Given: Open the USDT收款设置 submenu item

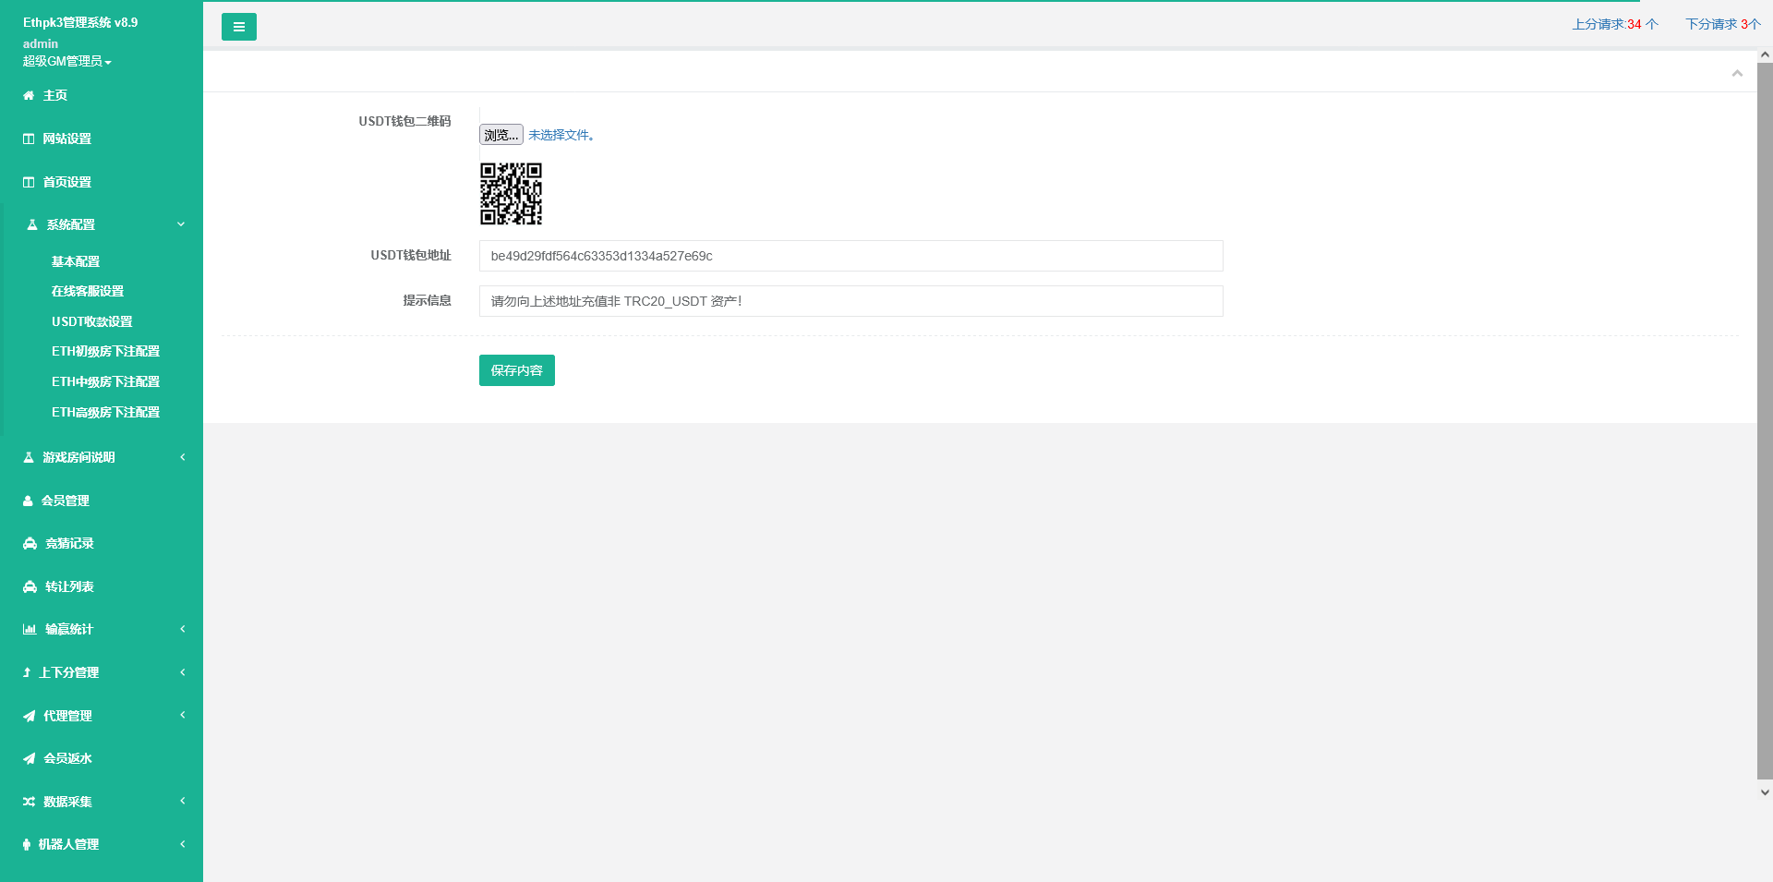Looking at the screenshot, I should pos(92,321).
